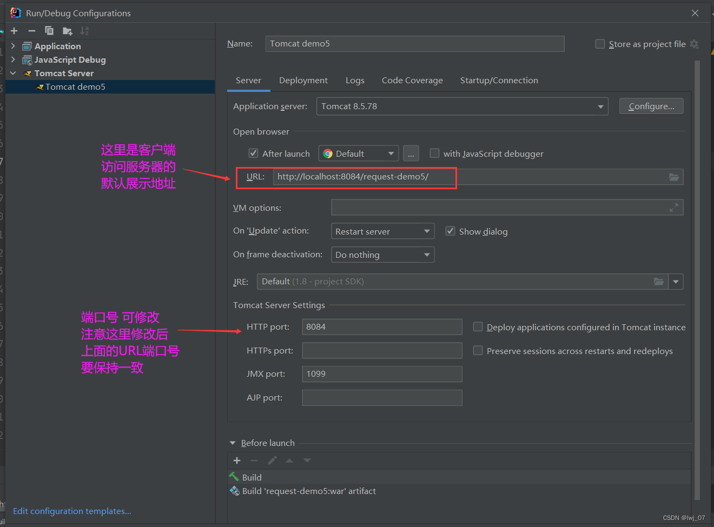Open Store as project file settings gear
The width and height of the screenshot is (714, 527).
tap(695, 44)
